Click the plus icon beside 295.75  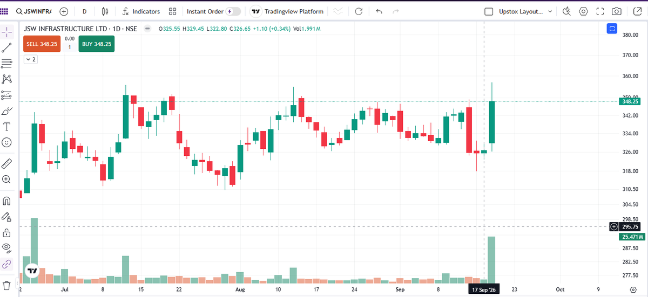pyautogui.click(x=613, y=227)
